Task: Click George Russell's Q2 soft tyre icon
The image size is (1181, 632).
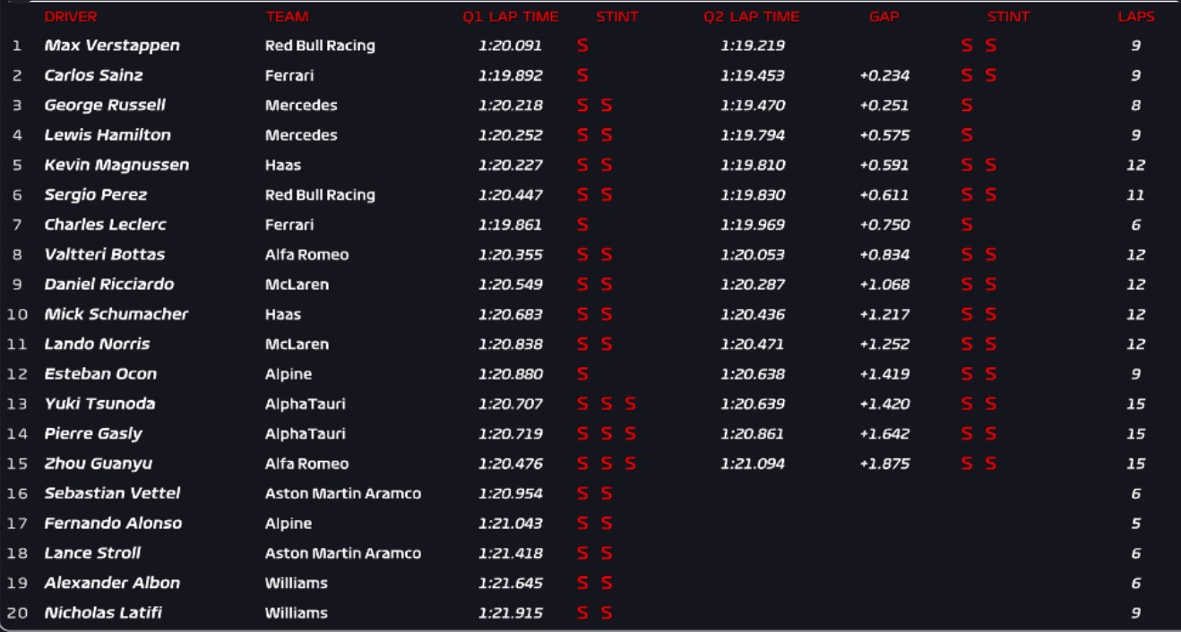Action: [x=967, y=106]
